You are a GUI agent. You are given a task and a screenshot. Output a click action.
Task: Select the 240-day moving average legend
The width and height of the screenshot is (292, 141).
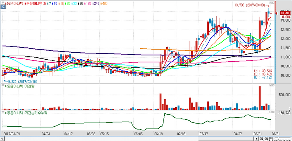[96, 3]
